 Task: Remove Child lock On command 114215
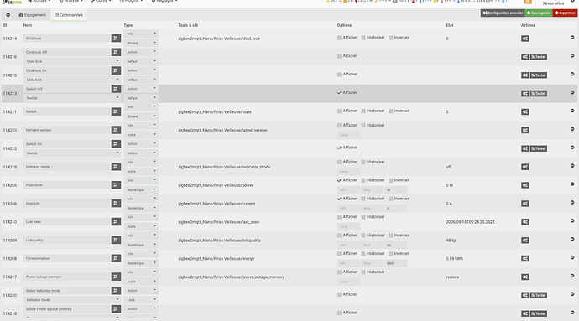[x=572, y=74]
